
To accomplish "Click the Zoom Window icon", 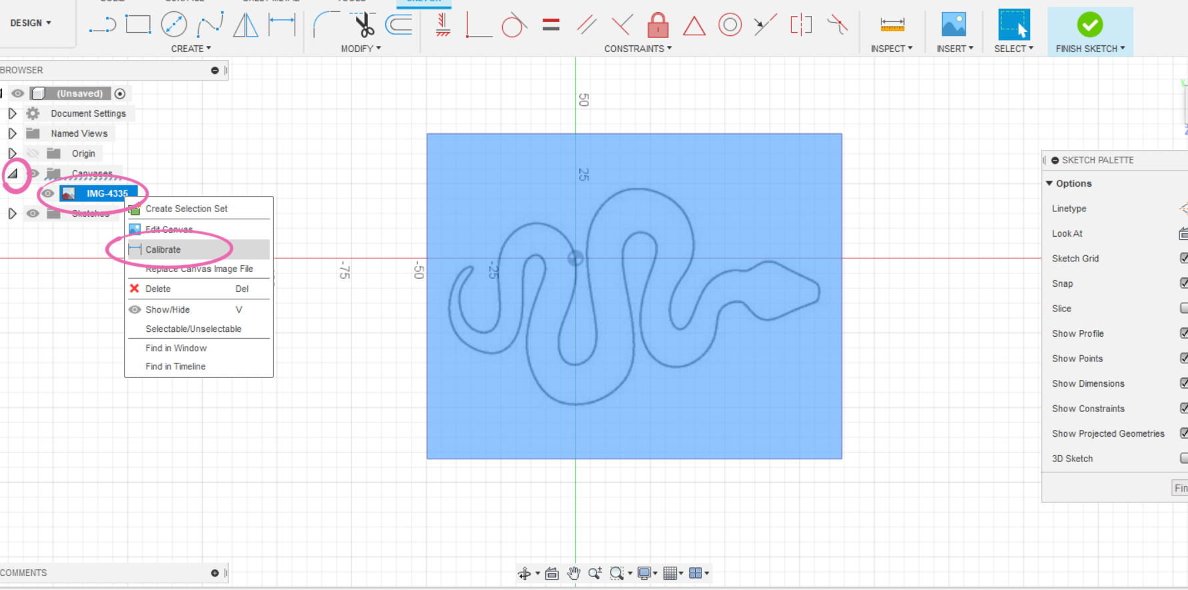I will [x=617, y=573].
